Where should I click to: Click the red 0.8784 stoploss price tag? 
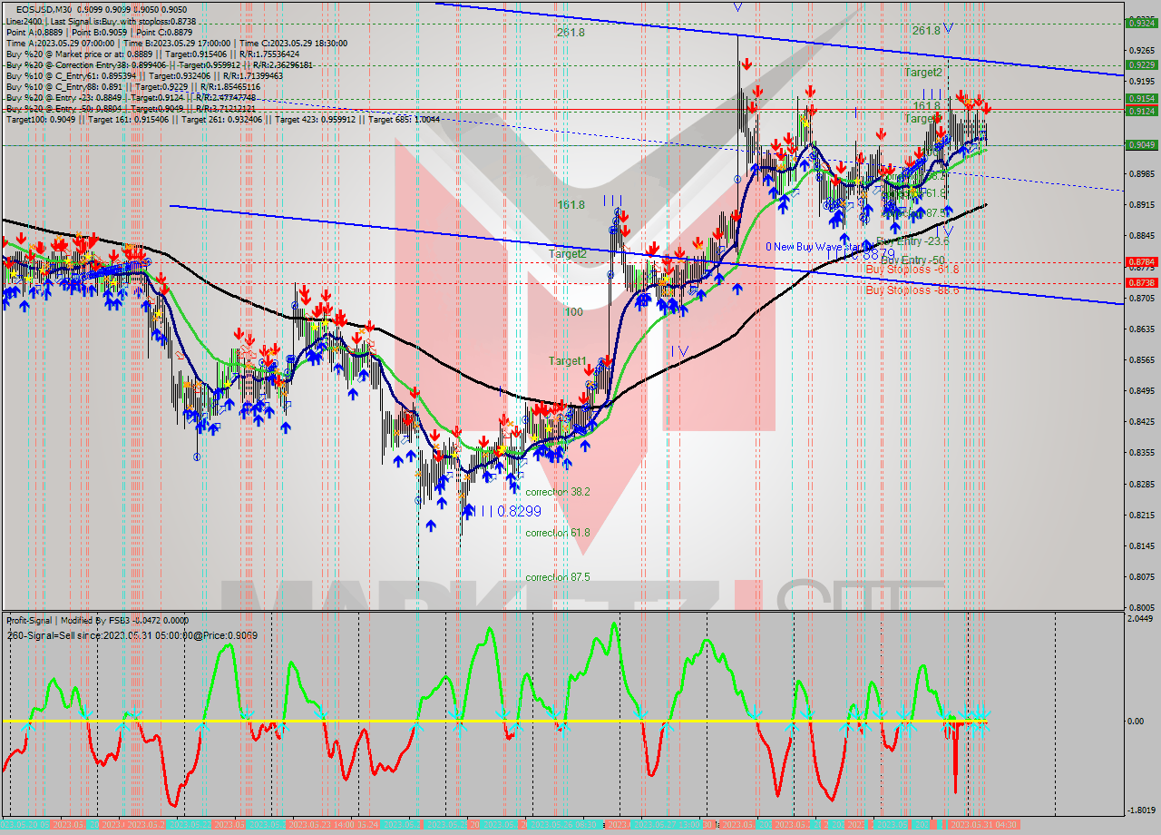click(x=1139, y=262)
